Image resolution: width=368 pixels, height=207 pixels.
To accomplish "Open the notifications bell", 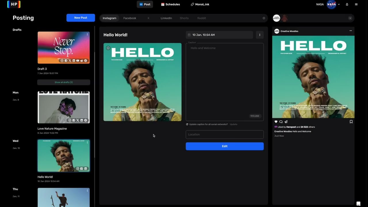I will pyautogui.click(x=347, y=4).
